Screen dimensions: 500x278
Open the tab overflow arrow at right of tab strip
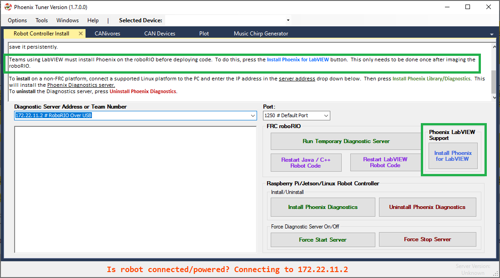coord(492,34)
